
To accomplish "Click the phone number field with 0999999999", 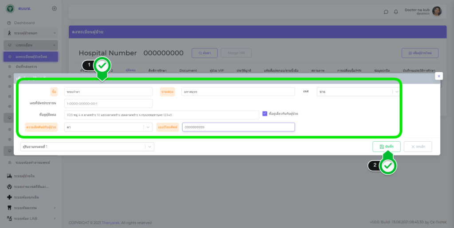I will [x=238, y=127].
